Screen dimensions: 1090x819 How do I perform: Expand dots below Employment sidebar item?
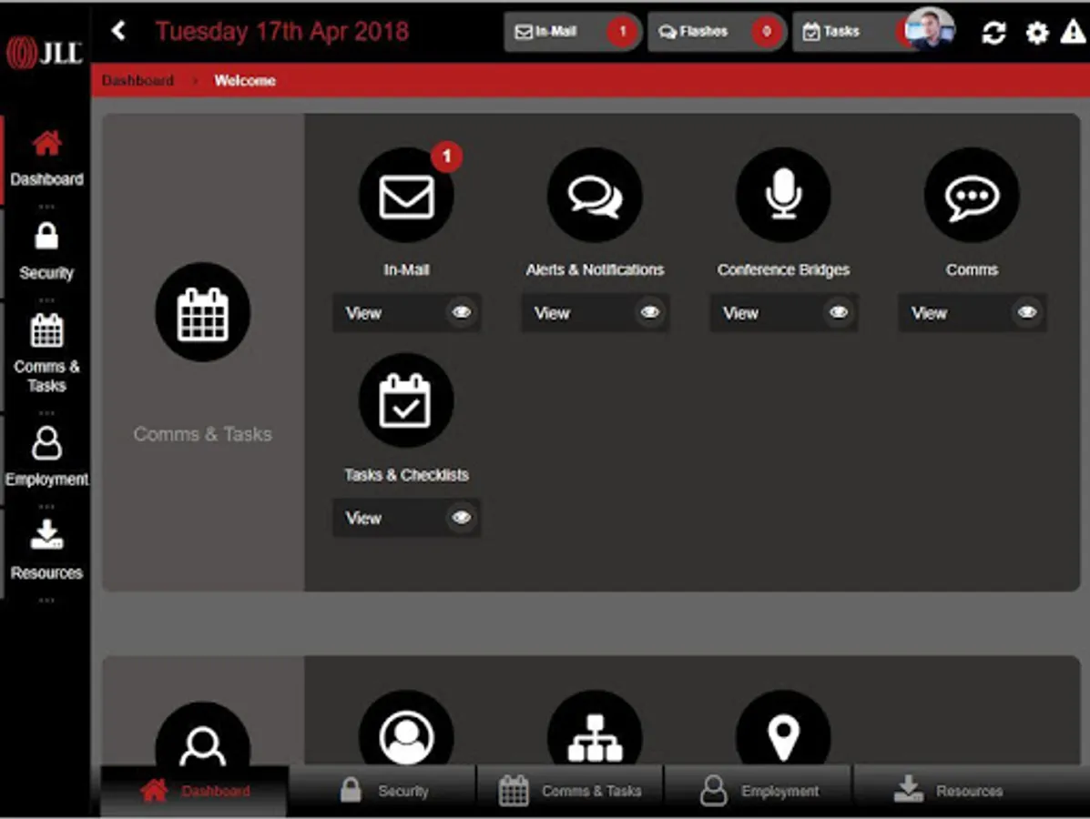(x=46, y=506)
